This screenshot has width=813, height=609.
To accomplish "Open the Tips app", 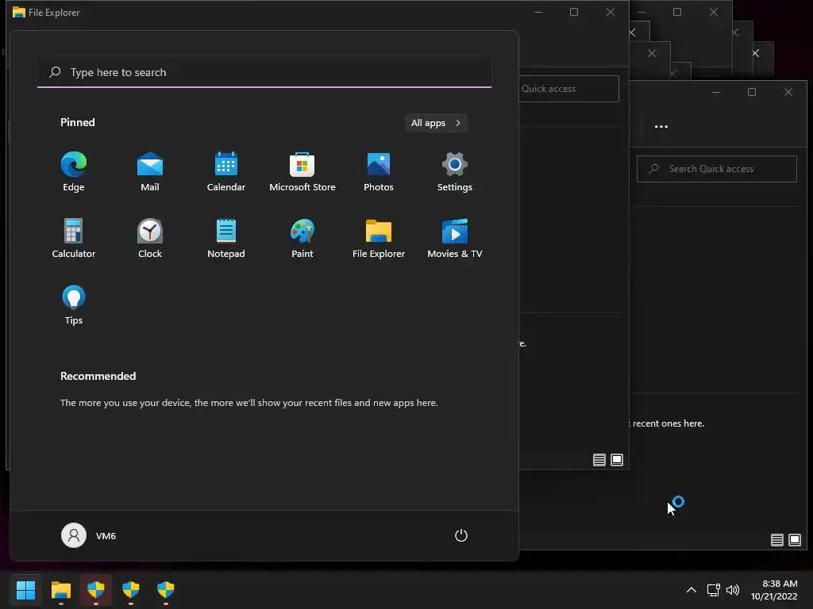I will point(74,305).
